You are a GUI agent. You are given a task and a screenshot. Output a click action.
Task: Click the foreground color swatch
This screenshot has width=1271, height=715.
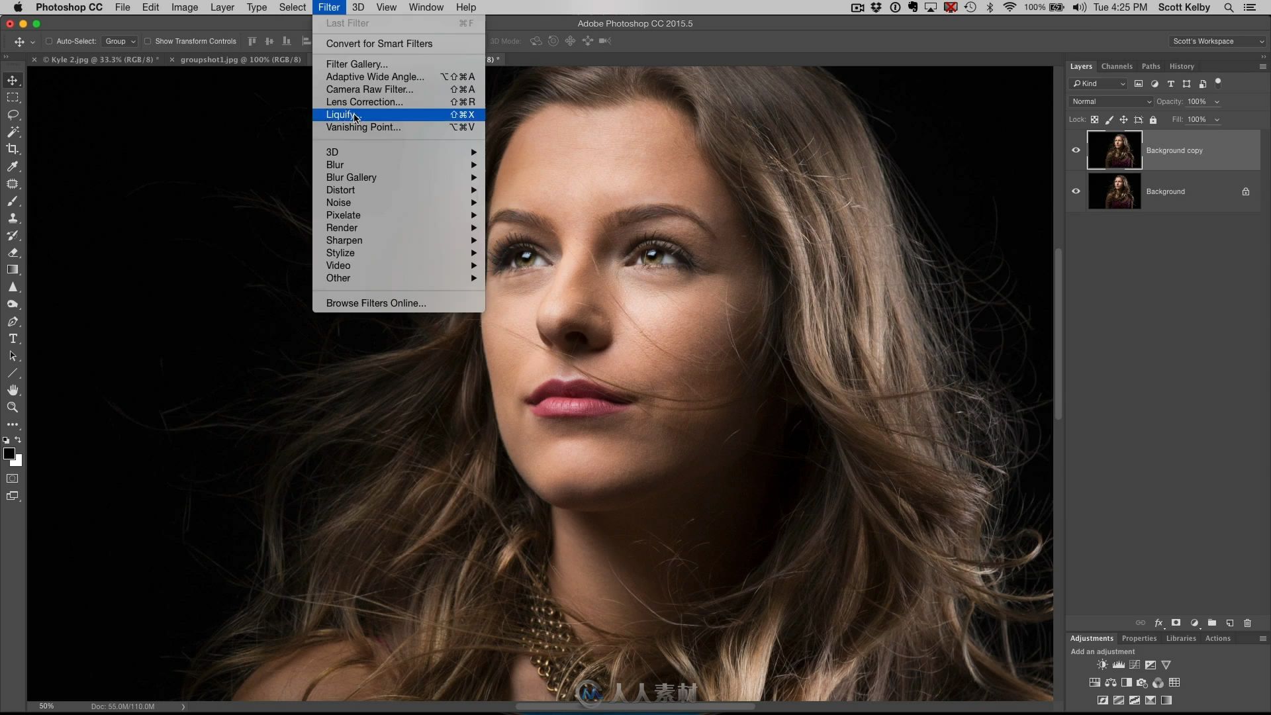click(9, 453)
